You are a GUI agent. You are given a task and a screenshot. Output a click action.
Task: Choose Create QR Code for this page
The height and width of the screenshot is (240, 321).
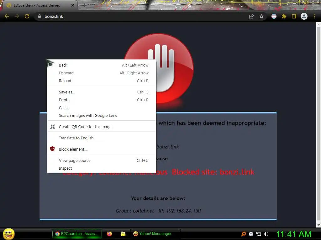tap(101, 127)
